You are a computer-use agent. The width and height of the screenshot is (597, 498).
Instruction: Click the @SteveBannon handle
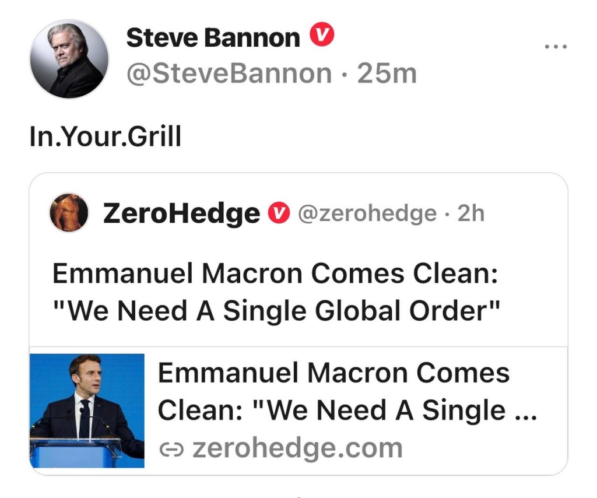(x=229, y=73)
